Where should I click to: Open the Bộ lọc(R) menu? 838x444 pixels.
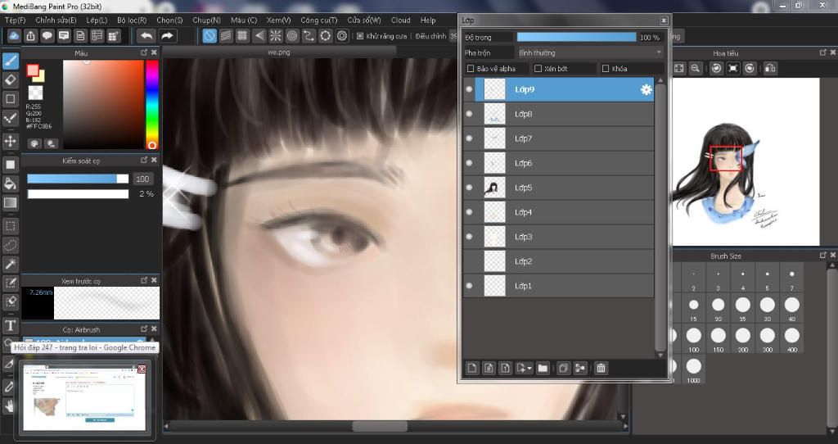pos(132,20)
